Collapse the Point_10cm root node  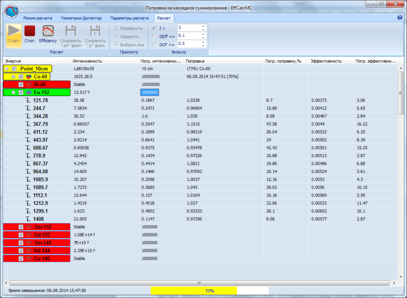(6, 69)
